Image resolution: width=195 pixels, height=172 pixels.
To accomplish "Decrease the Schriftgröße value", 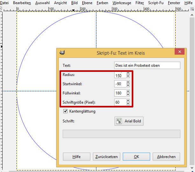I will 128,104.
